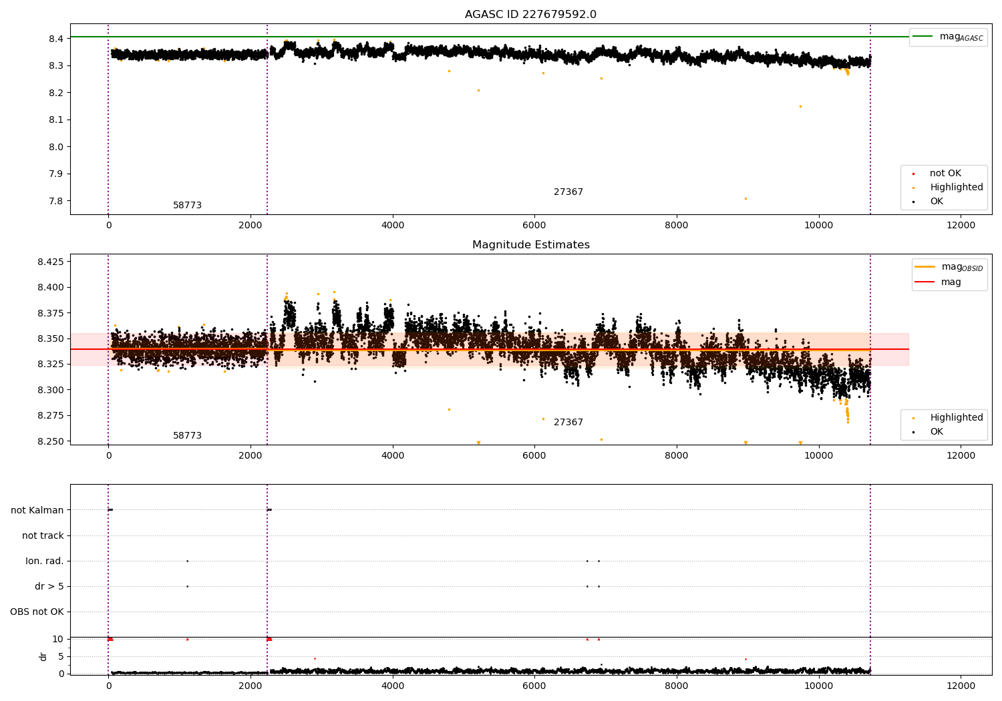Click the Ion. rad. axis label
1002x701 pixels.
[x=45, y=561]
